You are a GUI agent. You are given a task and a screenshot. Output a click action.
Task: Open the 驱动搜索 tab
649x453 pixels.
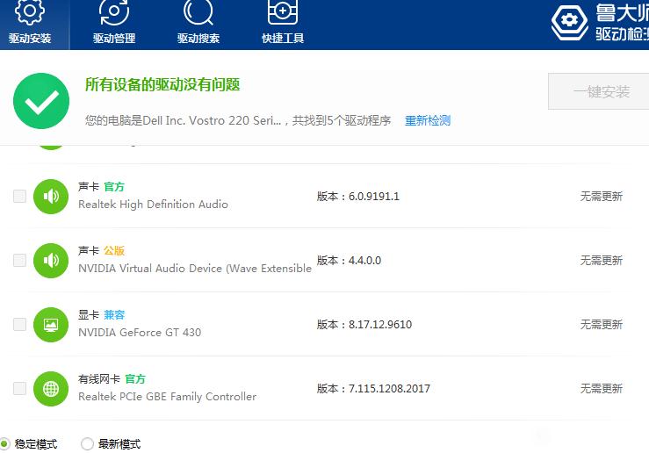[x=198, y=24]
